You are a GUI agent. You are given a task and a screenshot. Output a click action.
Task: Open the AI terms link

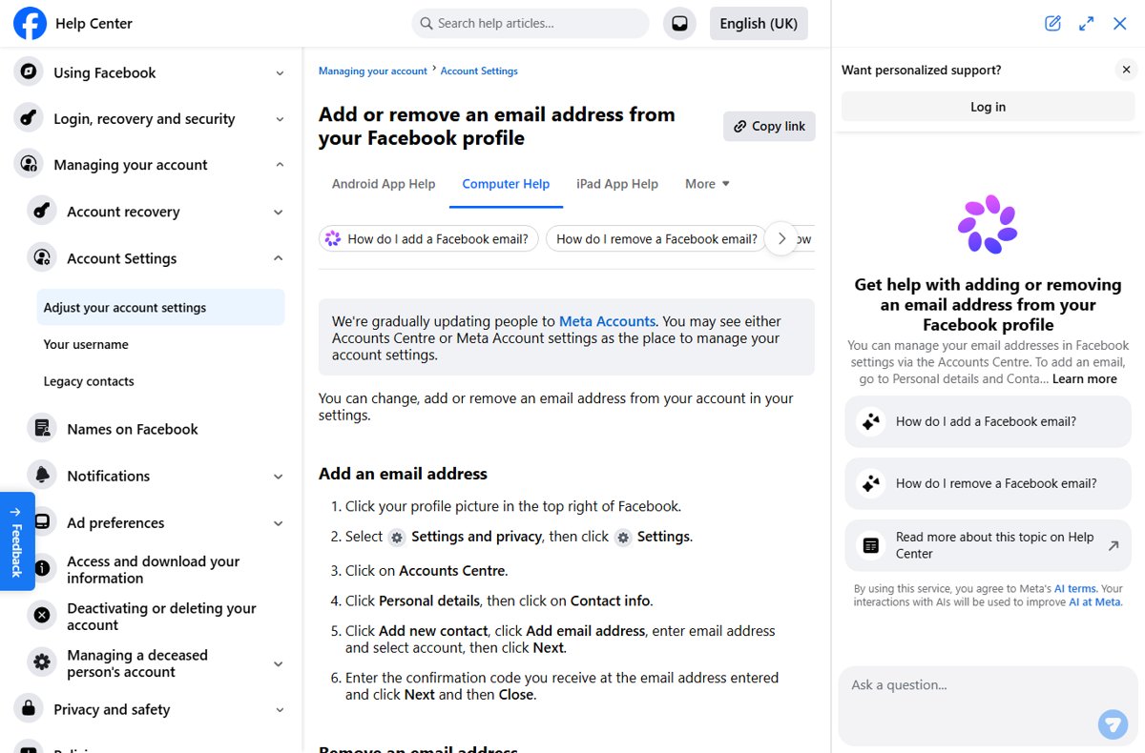(x=1075, y=589)
